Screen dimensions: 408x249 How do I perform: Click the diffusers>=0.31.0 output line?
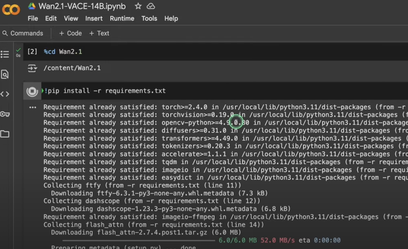[226, 130]
